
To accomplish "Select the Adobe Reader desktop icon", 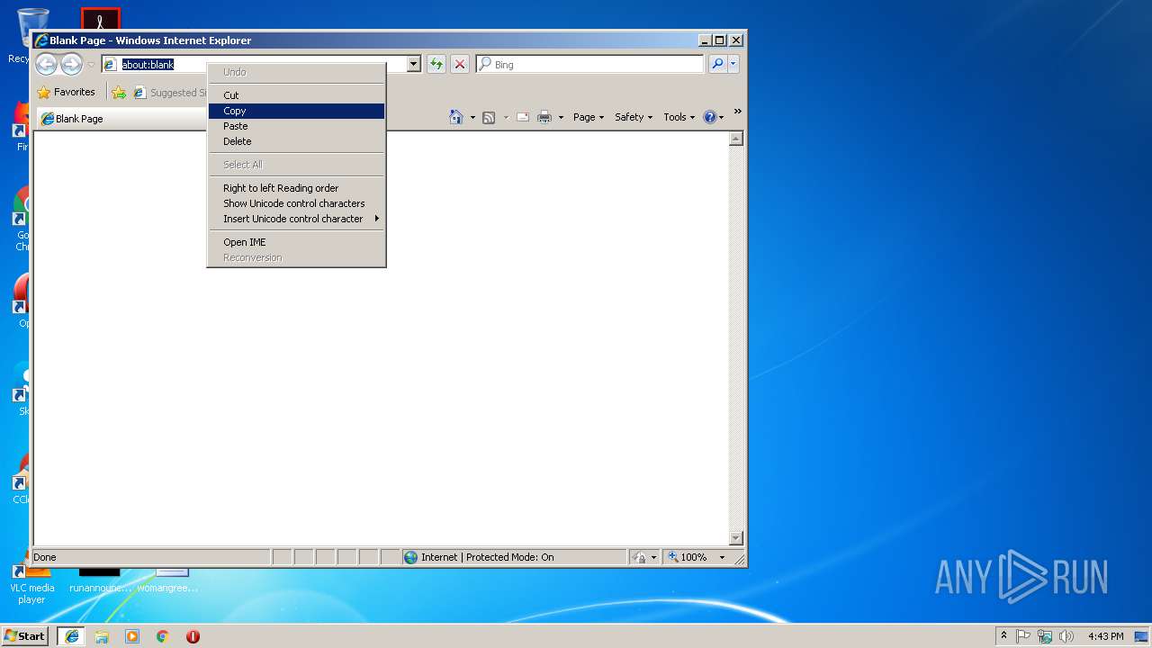I will pyautogui.click(x=101, y=20).
